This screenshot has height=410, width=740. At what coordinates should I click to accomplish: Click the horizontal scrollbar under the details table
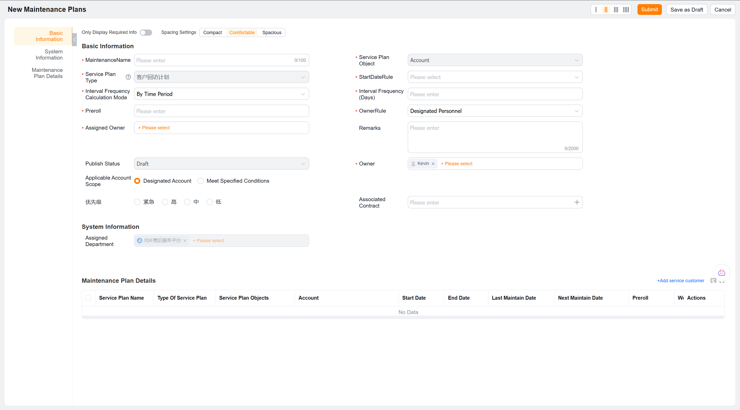tap(403, 317)
